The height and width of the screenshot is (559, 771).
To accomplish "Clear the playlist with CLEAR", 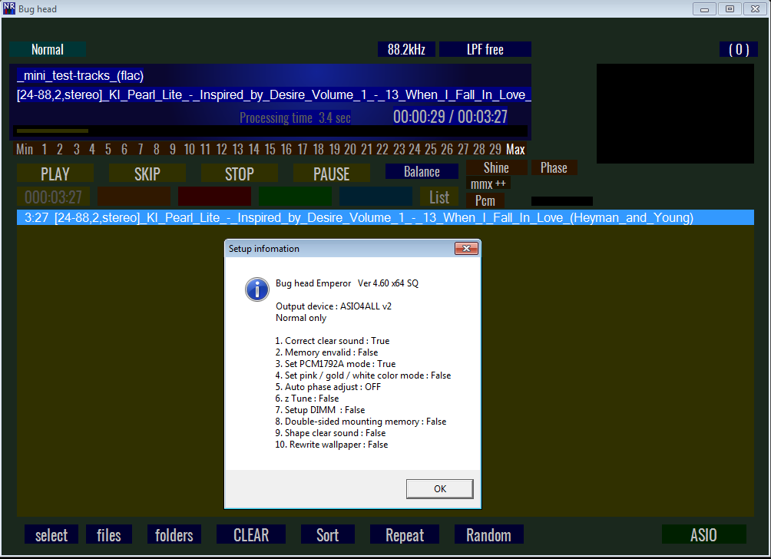I will pos(251,534).
